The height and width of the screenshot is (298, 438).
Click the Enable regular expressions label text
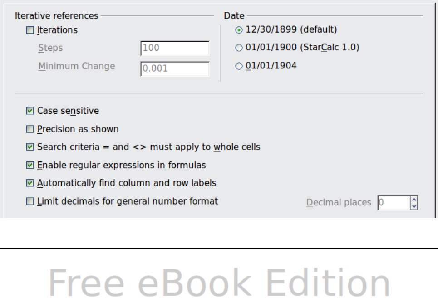(x=122, y=165)
